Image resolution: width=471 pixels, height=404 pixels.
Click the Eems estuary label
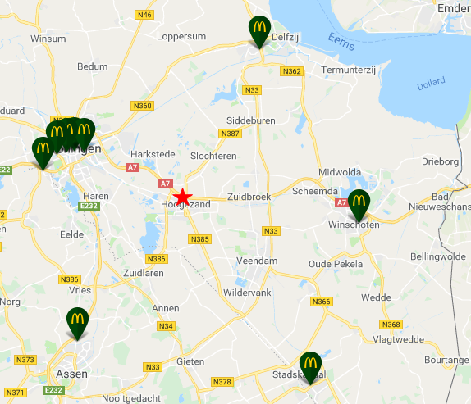[x=341, y=42]
